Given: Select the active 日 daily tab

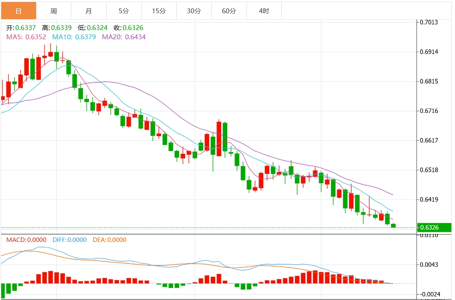Looking at the screenshot, I should pyautogui.click(x=18, y=11).
